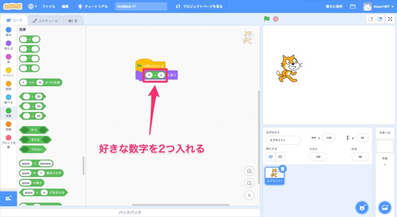The width and height of the screenshot is (397, 217).
Task: Delete sprite using the trash icon
Action: pos(282,169)
